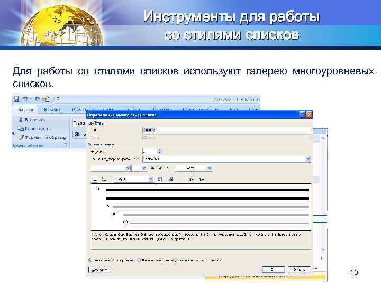Open the font name dropdown in dialog
The image size is (381, 285).
(x=128, y=168)
